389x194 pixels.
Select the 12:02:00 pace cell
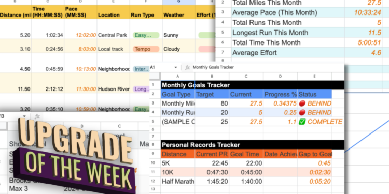[80, 29]
